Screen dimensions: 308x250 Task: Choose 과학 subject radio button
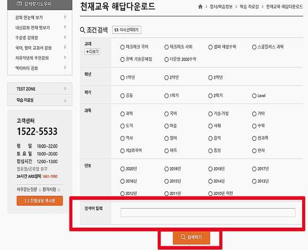[122, 114]
